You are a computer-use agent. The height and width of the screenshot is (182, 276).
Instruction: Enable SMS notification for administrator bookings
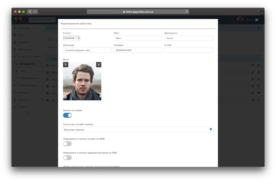tap(67, 157)
